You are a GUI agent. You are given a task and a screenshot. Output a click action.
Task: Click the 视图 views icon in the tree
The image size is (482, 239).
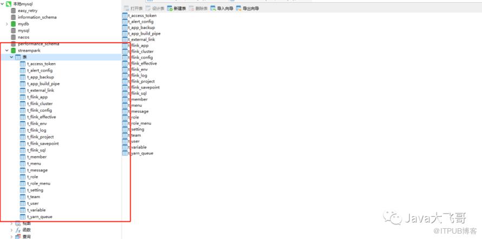pyautogui.click(x=18, y=223)
